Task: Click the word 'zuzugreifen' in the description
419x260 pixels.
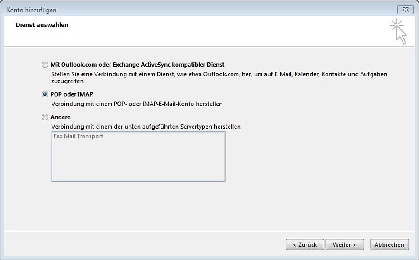Action: tap(68, 81)
